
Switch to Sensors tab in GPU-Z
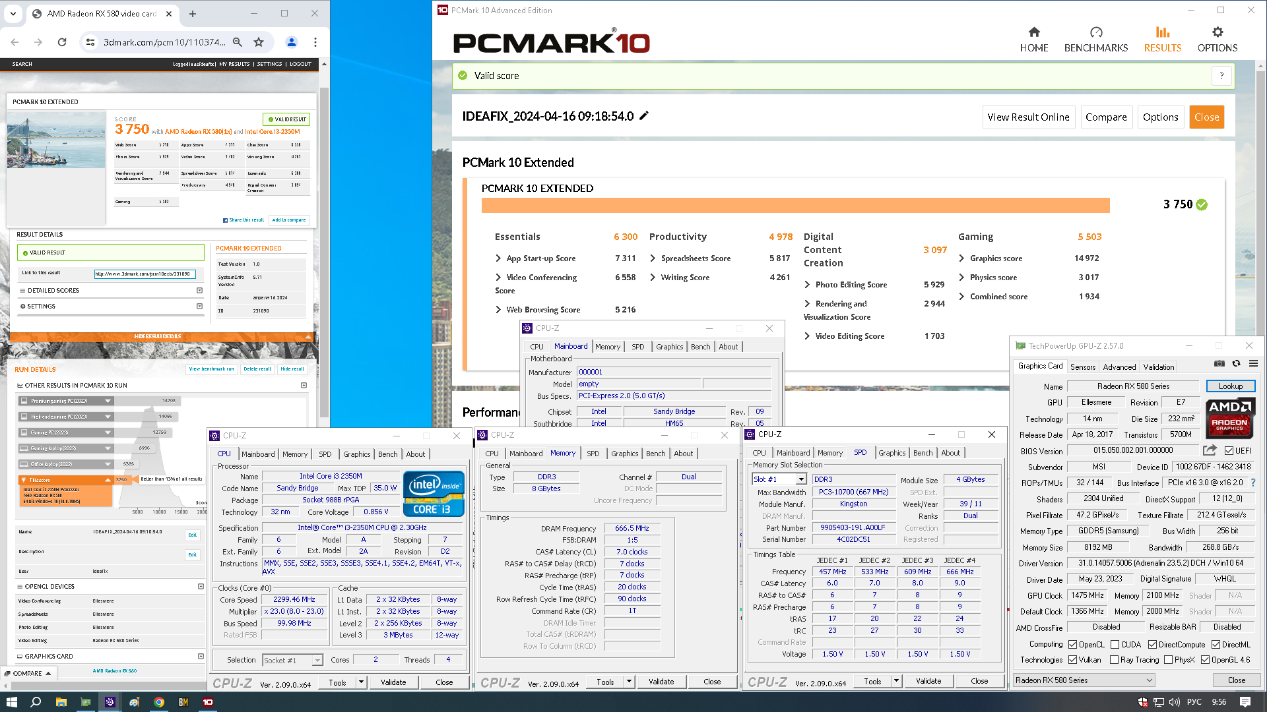[1083, 367]
